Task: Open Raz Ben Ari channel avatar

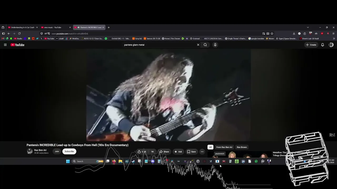Action: (30, 151)
